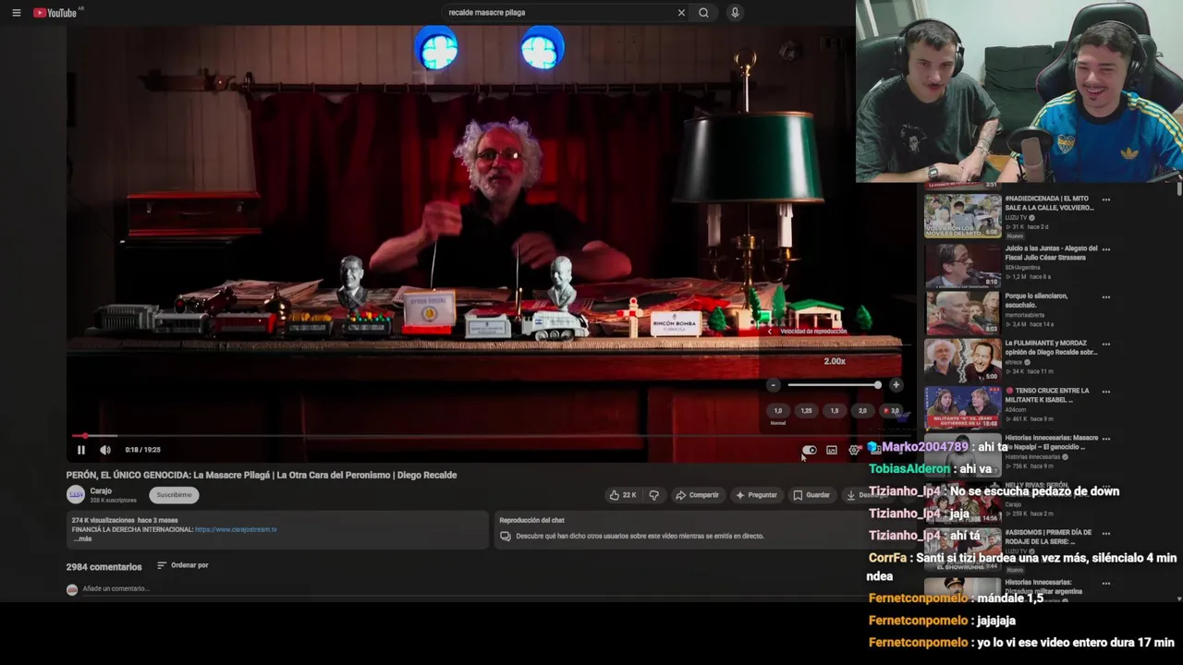
Task: Start voice search with microphone icon
Action: pyautogui.click(x=735, y=13)
